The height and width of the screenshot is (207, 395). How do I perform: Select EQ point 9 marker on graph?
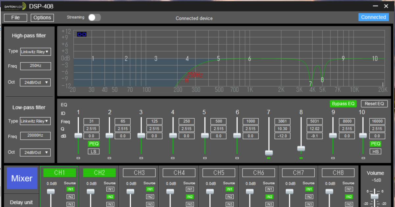point(343,58)
